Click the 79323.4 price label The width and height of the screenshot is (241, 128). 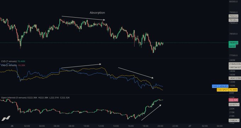pos(233,16)
